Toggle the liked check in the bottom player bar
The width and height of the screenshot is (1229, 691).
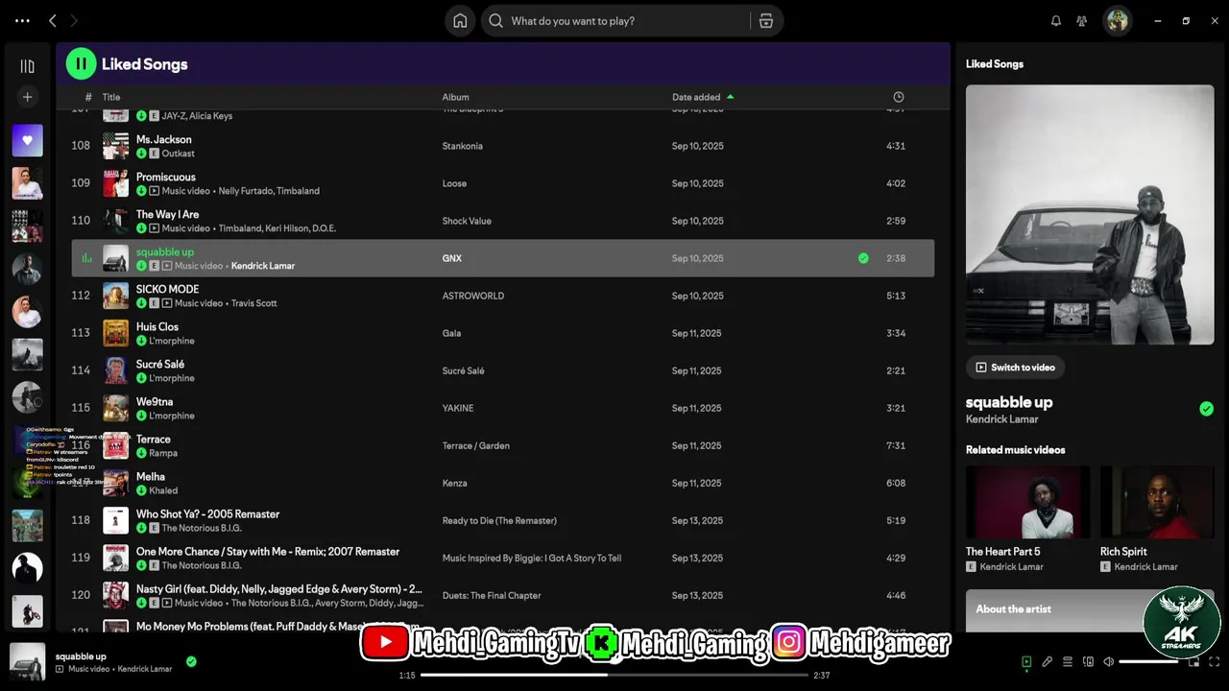191,661
